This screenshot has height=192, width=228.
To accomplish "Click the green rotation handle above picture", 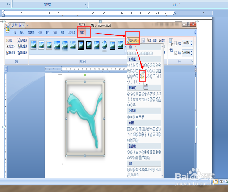I will pos(85,75).
